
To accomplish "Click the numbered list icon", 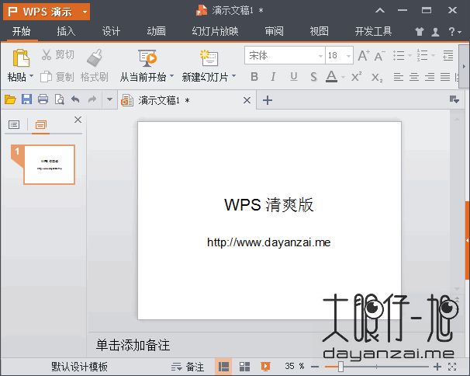I will click(x=422, y=56).
